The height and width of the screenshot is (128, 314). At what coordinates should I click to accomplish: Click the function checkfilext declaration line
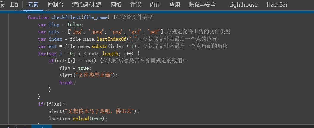(x=90, y=17)
